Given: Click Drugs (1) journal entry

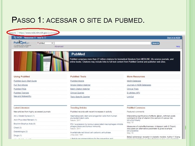Looking at the screenshot, I should [x=18, y=135].
